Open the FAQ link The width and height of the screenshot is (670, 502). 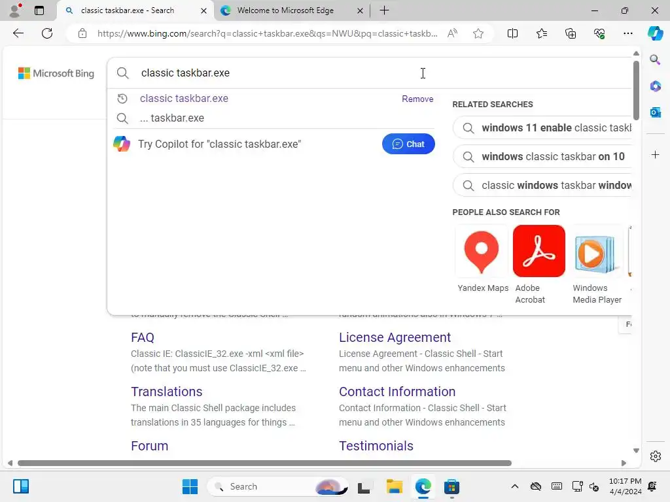[142, 338]
